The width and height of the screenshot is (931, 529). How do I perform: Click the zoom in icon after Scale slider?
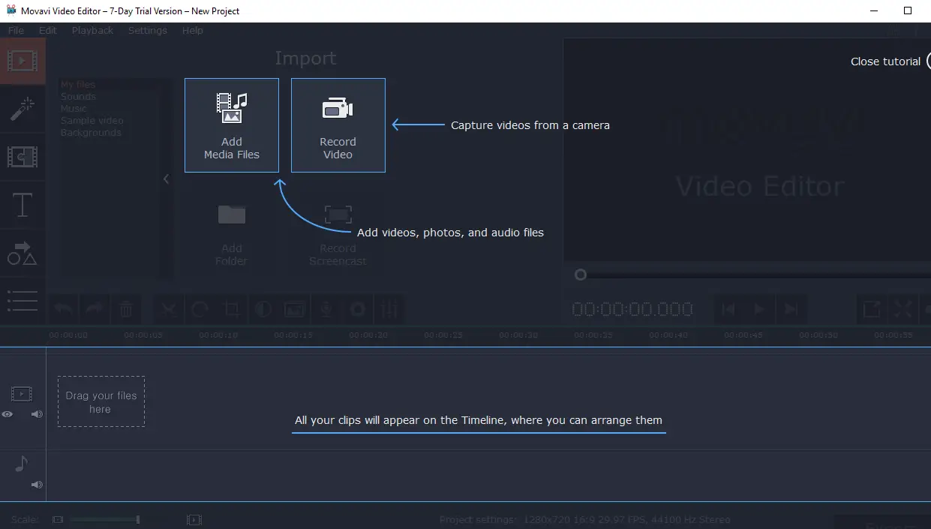click(194, 519)
